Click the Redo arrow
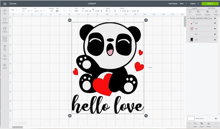Screen dimensions: 220x129 (x=17, y=10)
